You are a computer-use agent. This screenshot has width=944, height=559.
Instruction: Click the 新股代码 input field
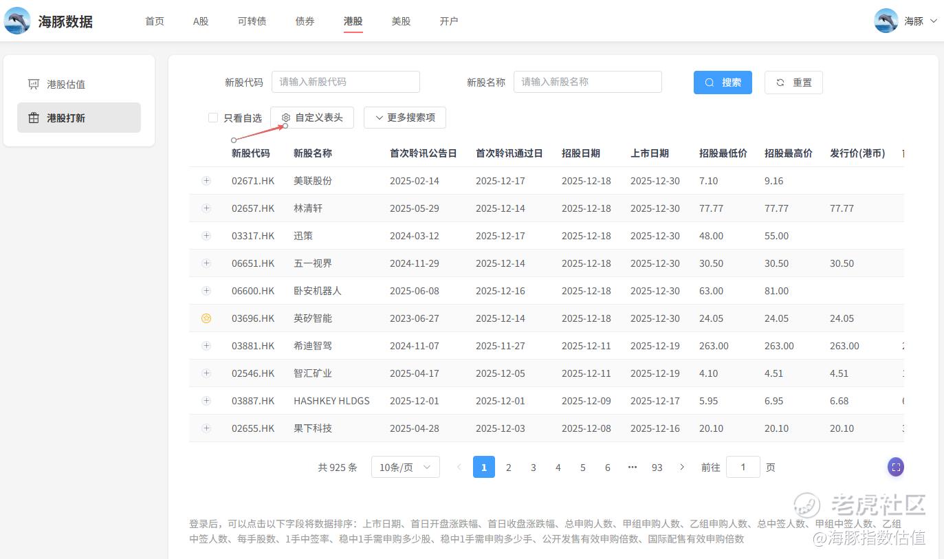[345, 82]
